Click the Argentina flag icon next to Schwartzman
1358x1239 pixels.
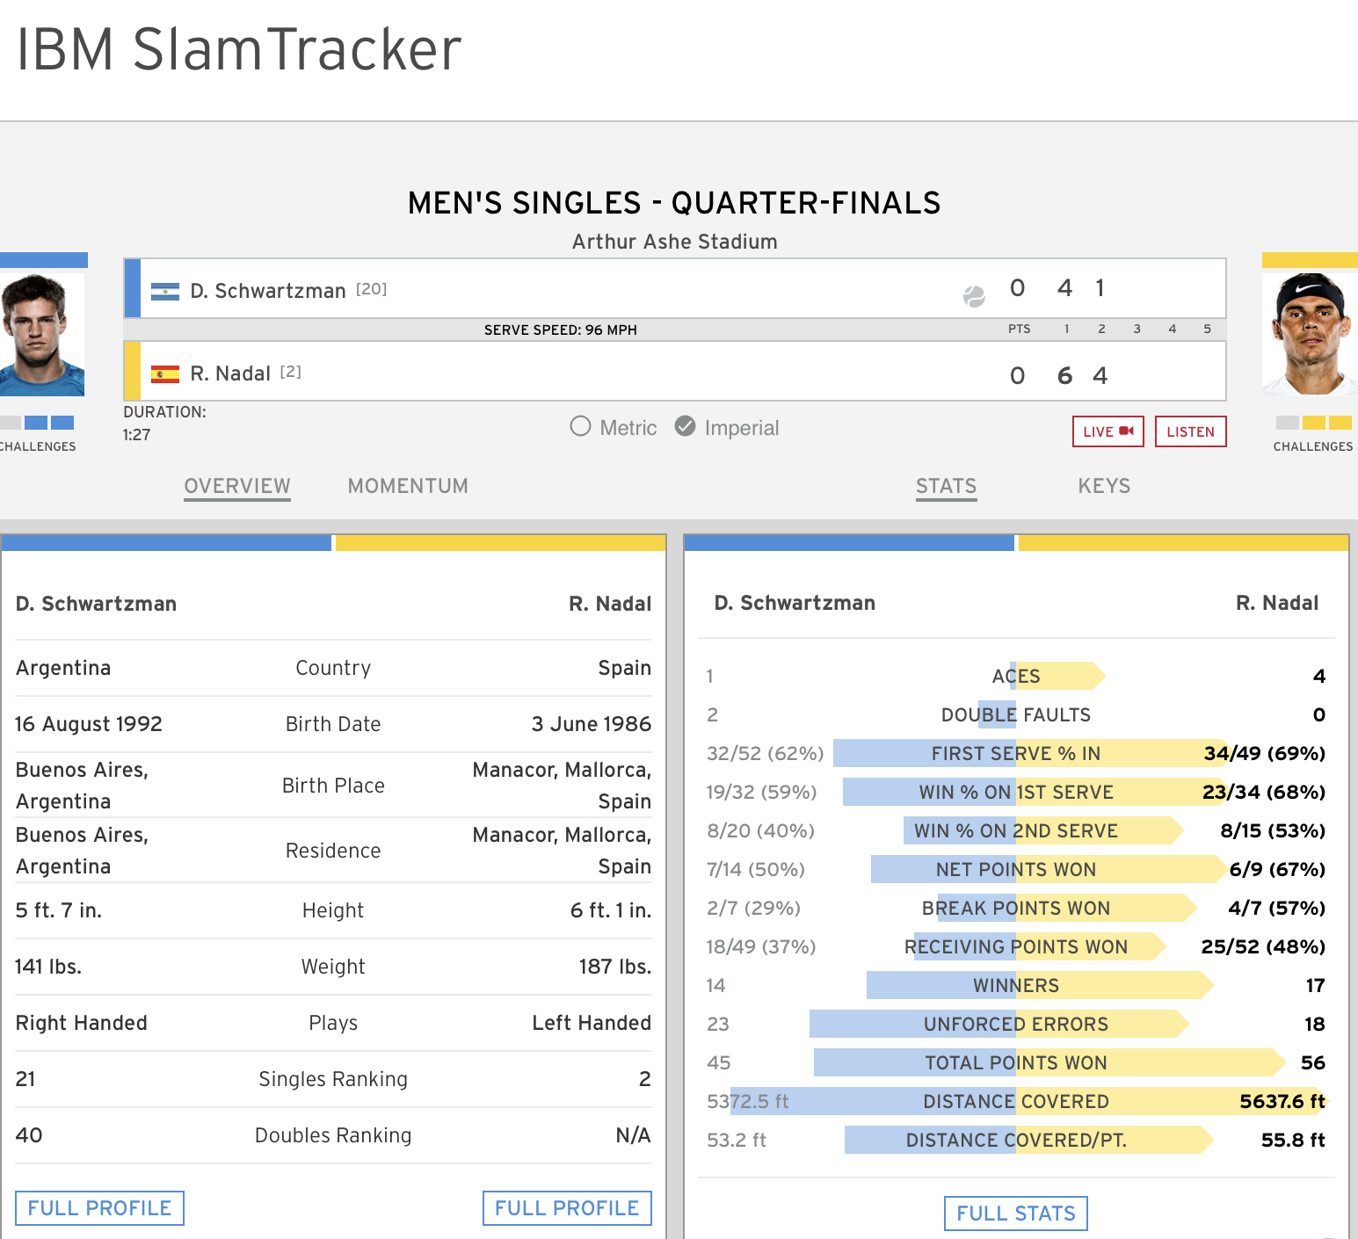pyautogui.click(x=165, y=291)
